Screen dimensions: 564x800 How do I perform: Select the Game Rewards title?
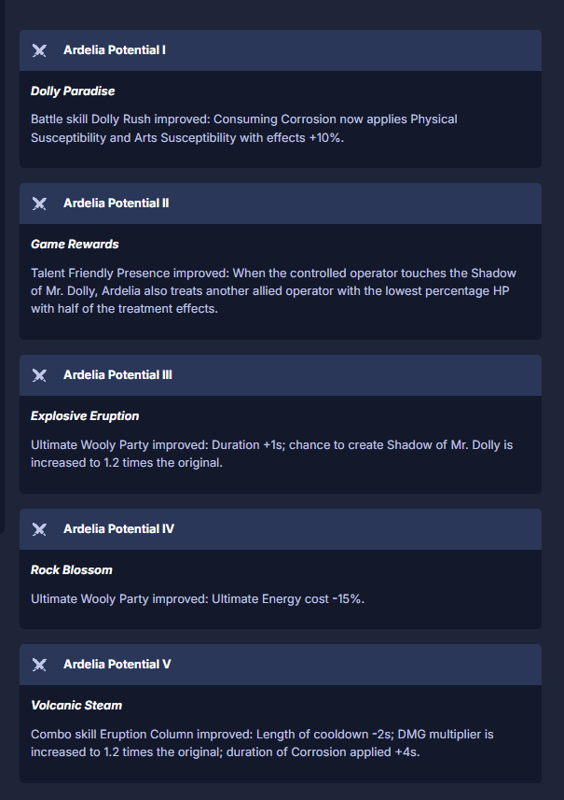point(75,245)
